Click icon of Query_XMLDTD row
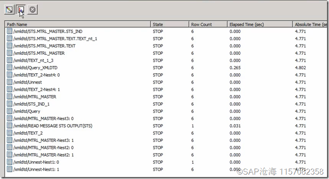Image resolution: width=329 pixels, height=179 pixels. point(9,67)
